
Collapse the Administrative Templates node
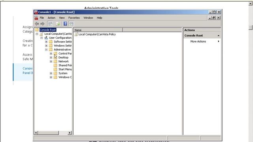46,50
